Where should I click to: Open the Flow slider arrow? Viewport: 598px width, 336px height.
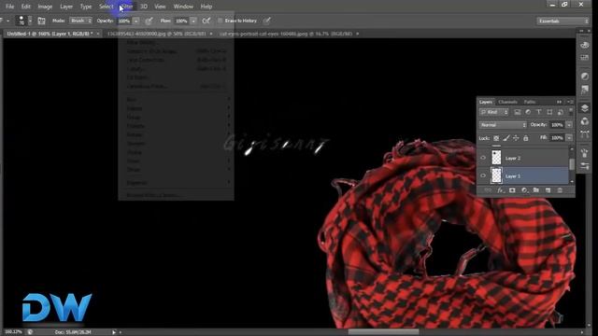193,21
